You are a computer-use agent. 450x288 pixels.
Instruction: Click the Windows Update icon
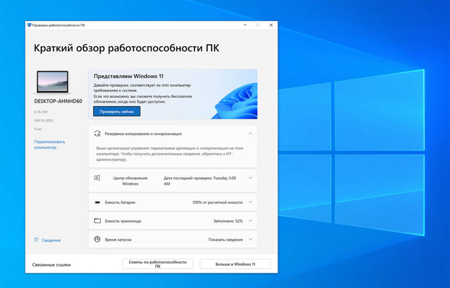tap(97, 178)
